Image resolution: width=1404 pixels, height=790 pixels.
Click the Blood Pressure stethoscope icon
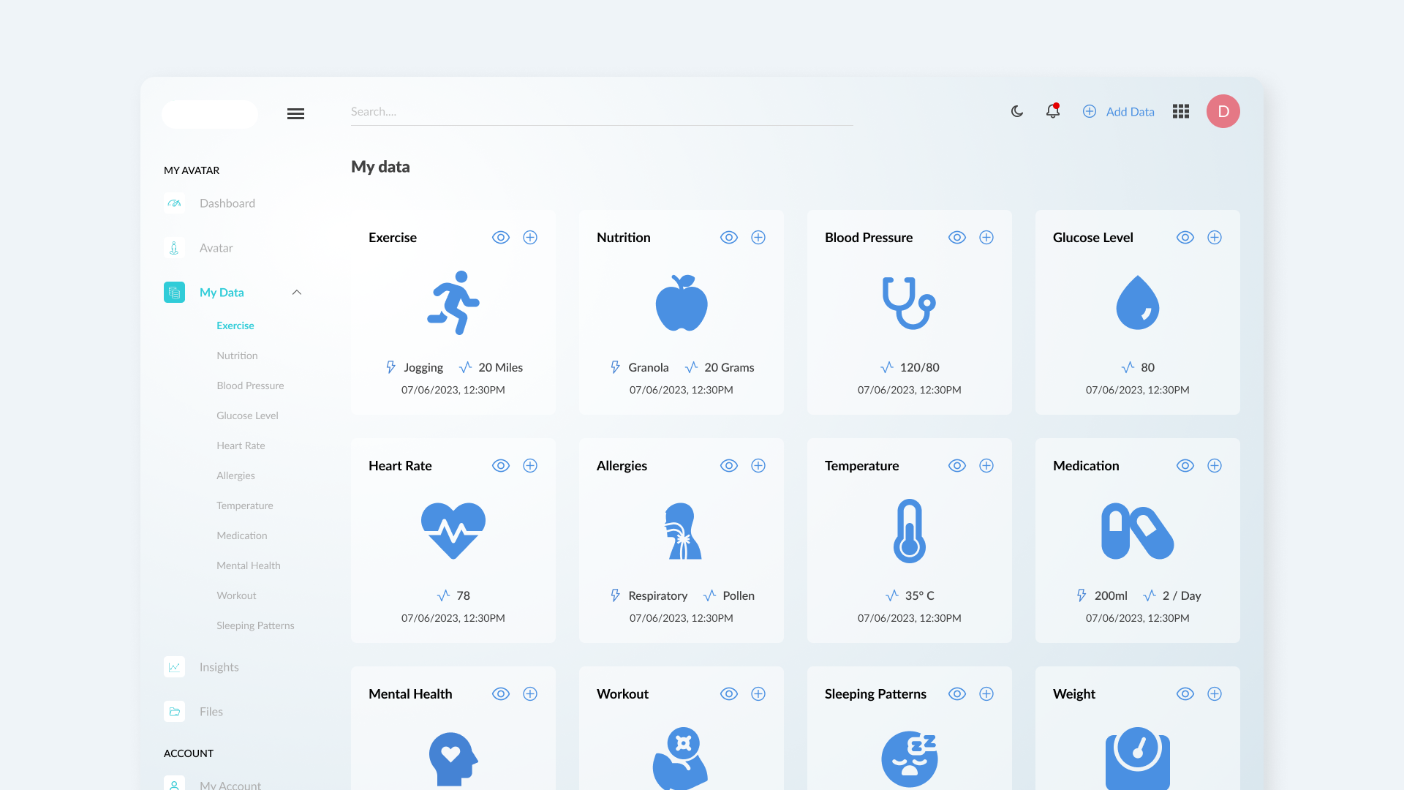point(909,303)
